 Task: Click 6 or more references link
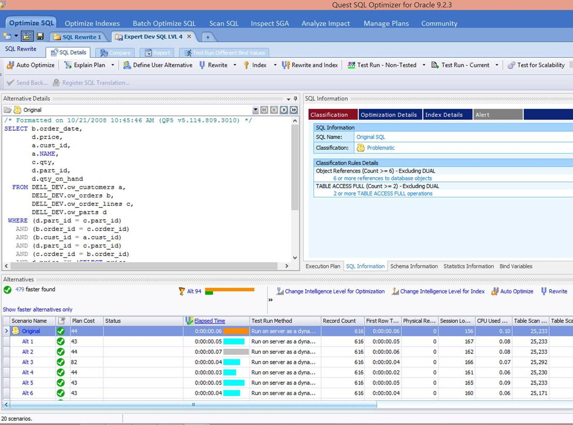383,178
